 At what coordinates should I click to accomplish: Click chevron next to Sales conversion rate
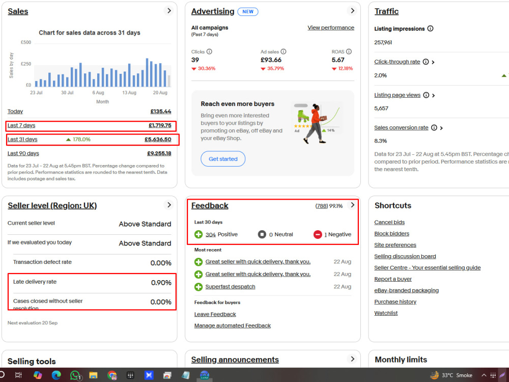coord(441,128)
